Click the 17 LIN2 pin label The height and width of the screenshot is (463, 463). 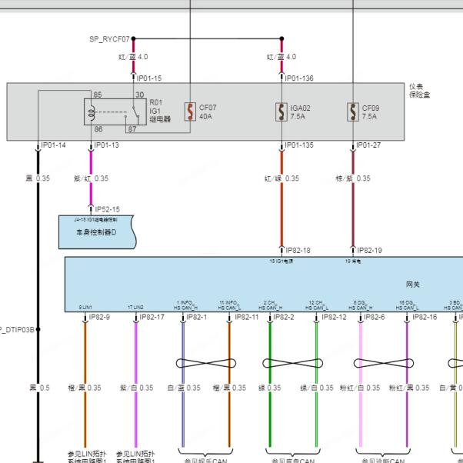(135, 308)
